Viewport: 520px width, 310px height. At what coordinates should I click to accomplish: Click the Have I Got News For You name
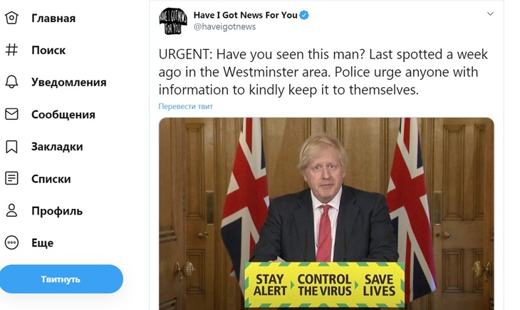(245, 15)
